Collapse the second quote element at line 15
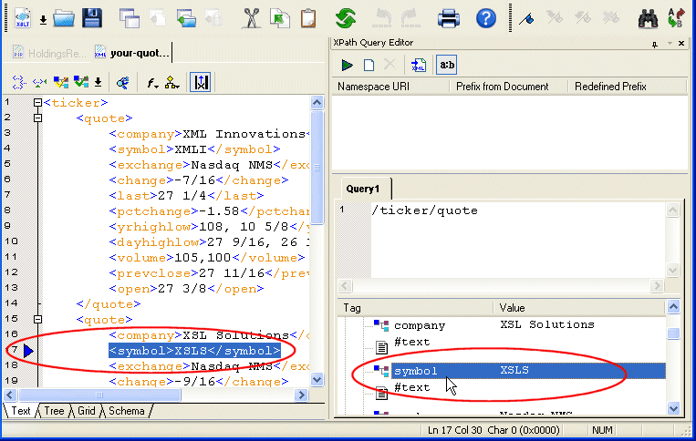Screen dimensions: 696x441 pos(37,320)
